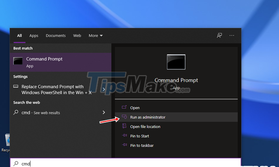
Task: Click the Search the web heading
Action: (x=27, y=102)
